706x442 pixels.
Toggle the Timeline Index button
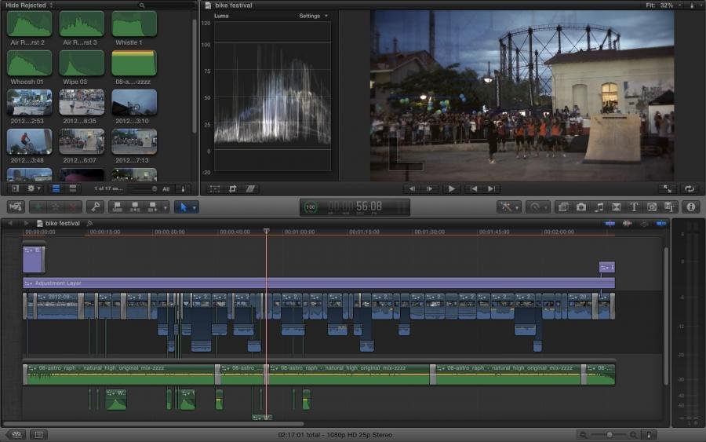tap(38, 434)
